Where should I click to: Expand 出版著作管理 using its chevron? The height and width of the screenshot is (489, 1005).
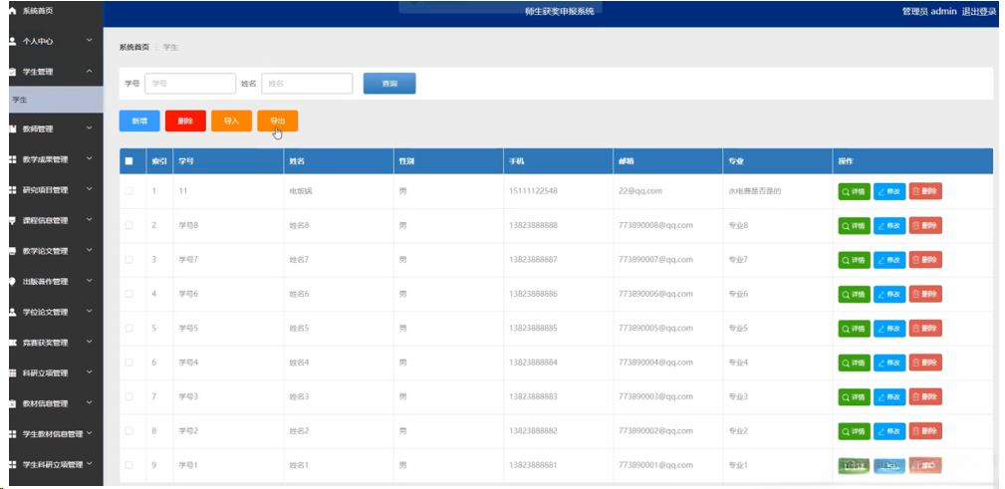(89, 281)
